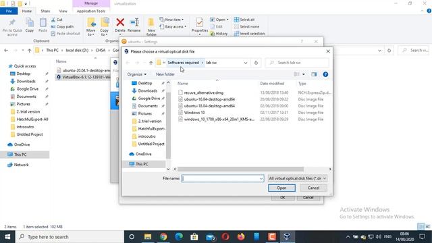Click the red Delete icon
432x243 pixels.
[120, 26]
